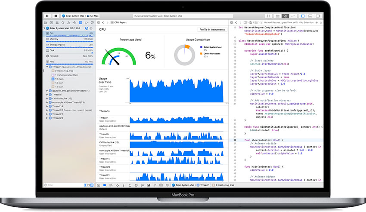The height and width of the screenshot is (212, 366).
Task: Click the Usage over Time chart
Action: 177,90
